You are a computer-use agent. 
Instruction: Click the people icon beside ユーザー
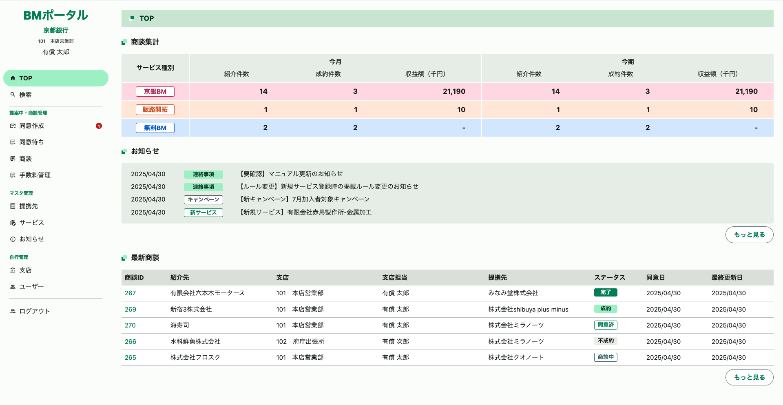pyautogui.click(x=13, y=287)
